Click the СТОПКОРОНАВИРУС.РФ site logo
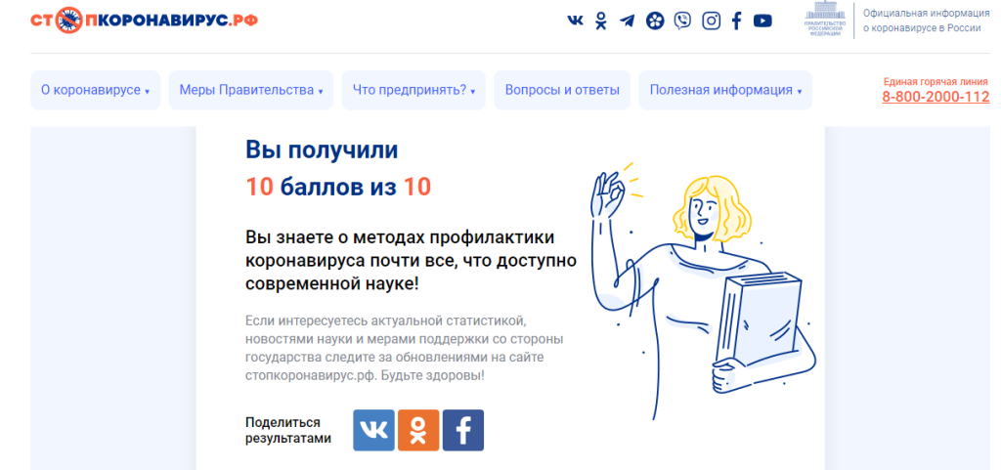Viewport: 1001px width, 470px height. pyautogui.click(x=145, y=20)
